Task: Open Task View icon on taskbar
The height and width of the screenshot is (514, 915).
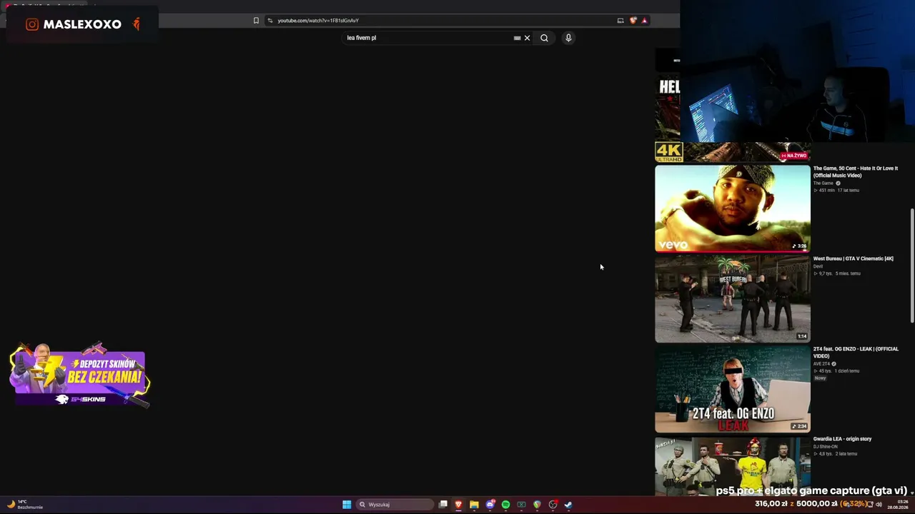Action: pyautogui.click(x=443, y=505)
